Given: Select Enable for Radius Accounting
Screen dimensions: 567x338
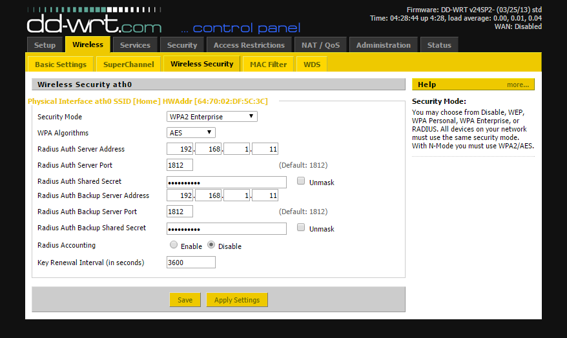Looking at the screenshot, I should [x=174, y=245].
